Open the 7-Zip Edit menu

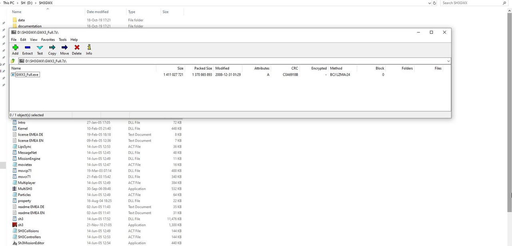pos(23,40)
